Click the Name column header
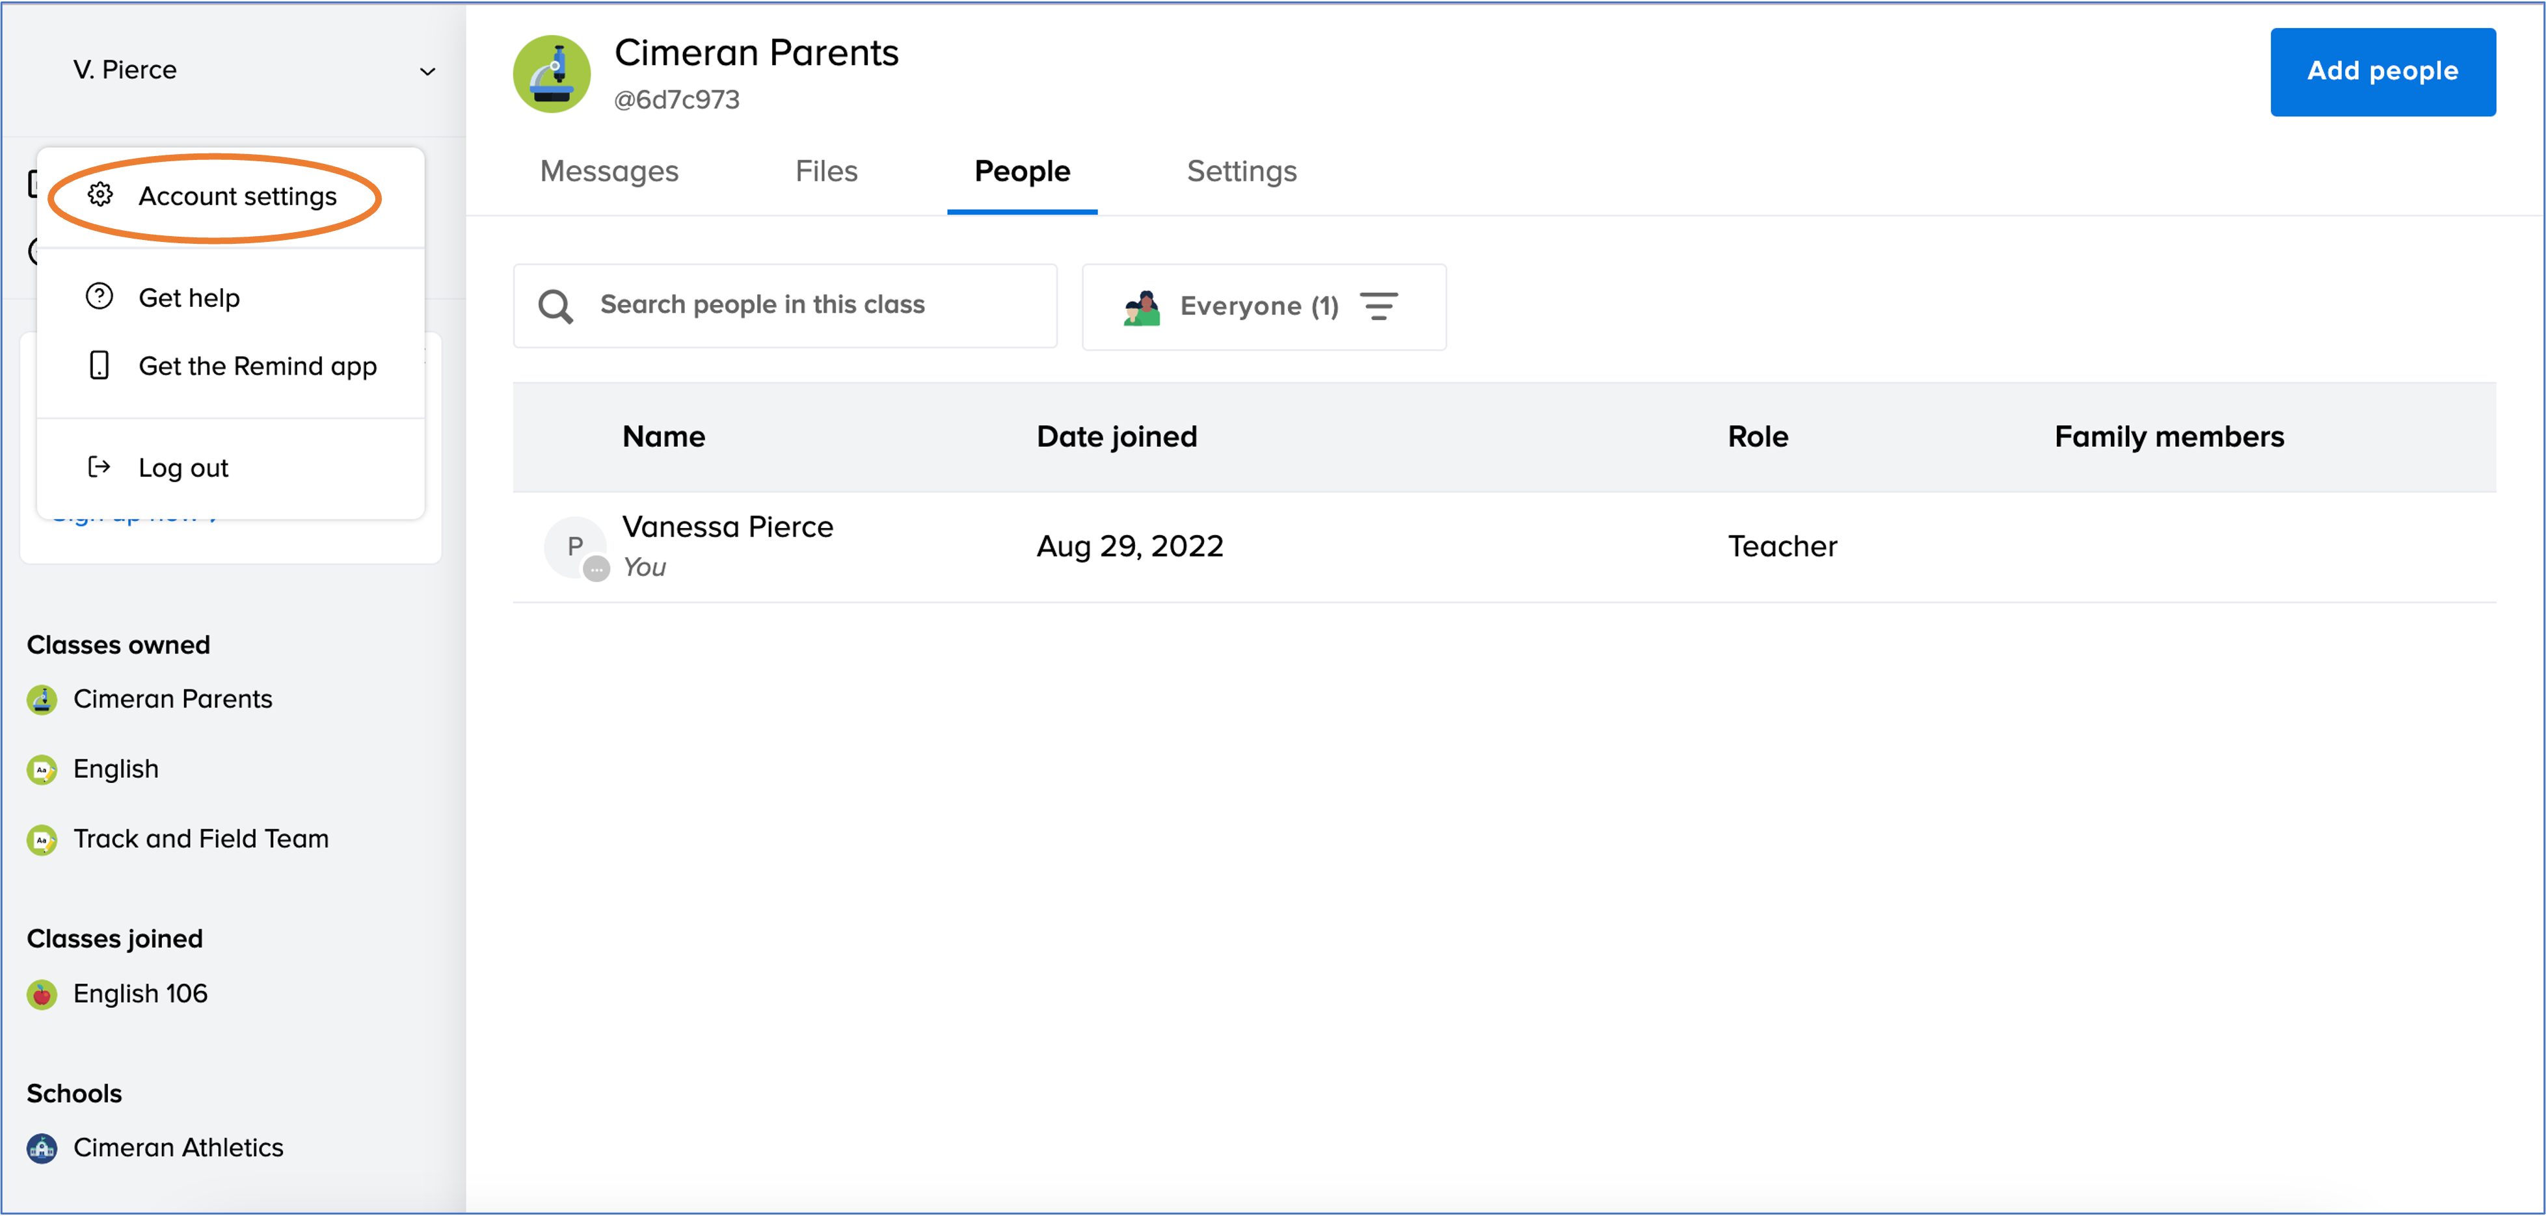Image resolution: width=2546 pixels, height=1216 pixels. (664, 436)
